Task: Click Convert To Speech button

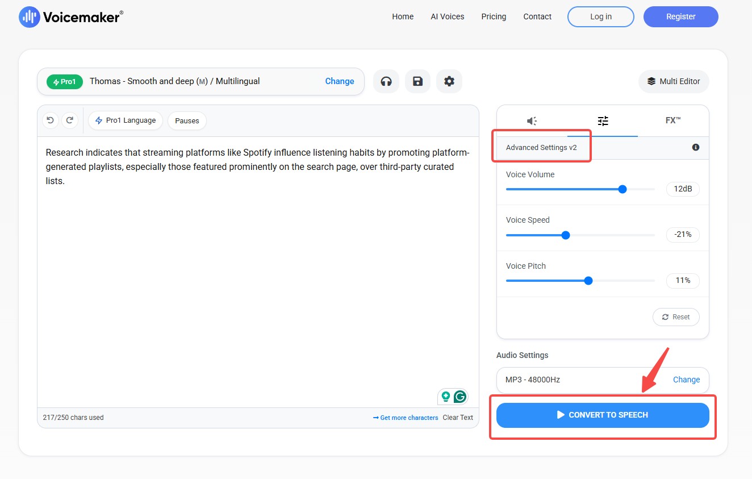Action: click(x=603, y=415)
